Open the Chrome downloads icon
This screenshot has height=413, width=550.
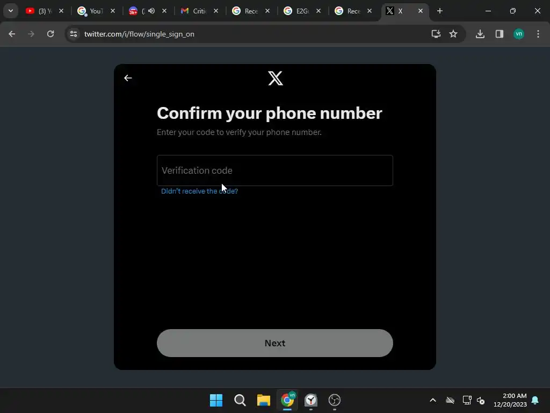click(480, 34)
